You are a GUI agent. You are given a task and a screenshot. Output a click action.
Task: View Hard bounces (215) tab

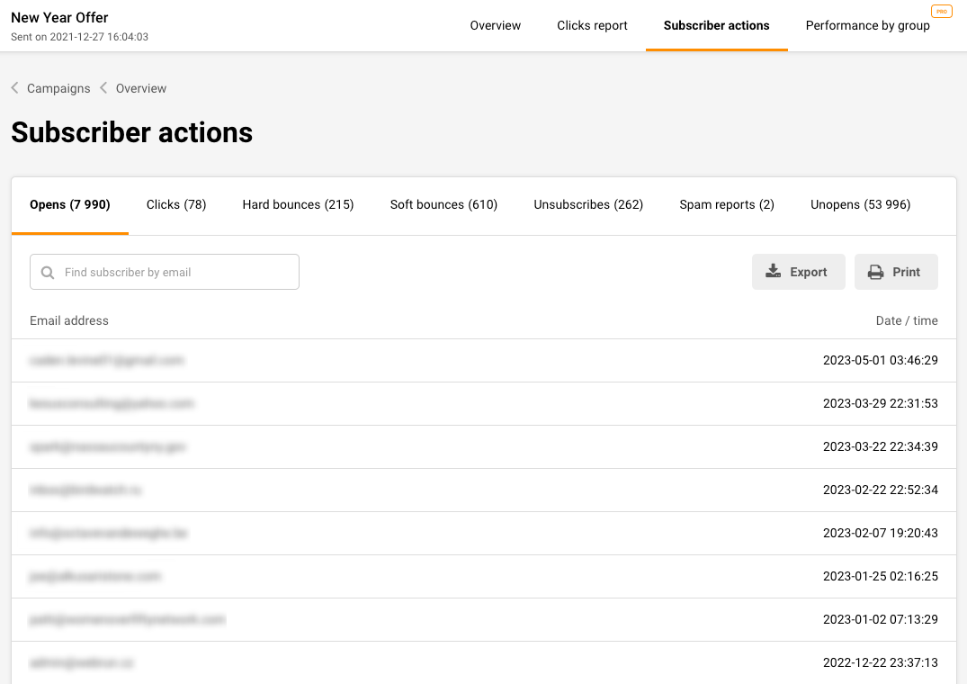[298, 204]
